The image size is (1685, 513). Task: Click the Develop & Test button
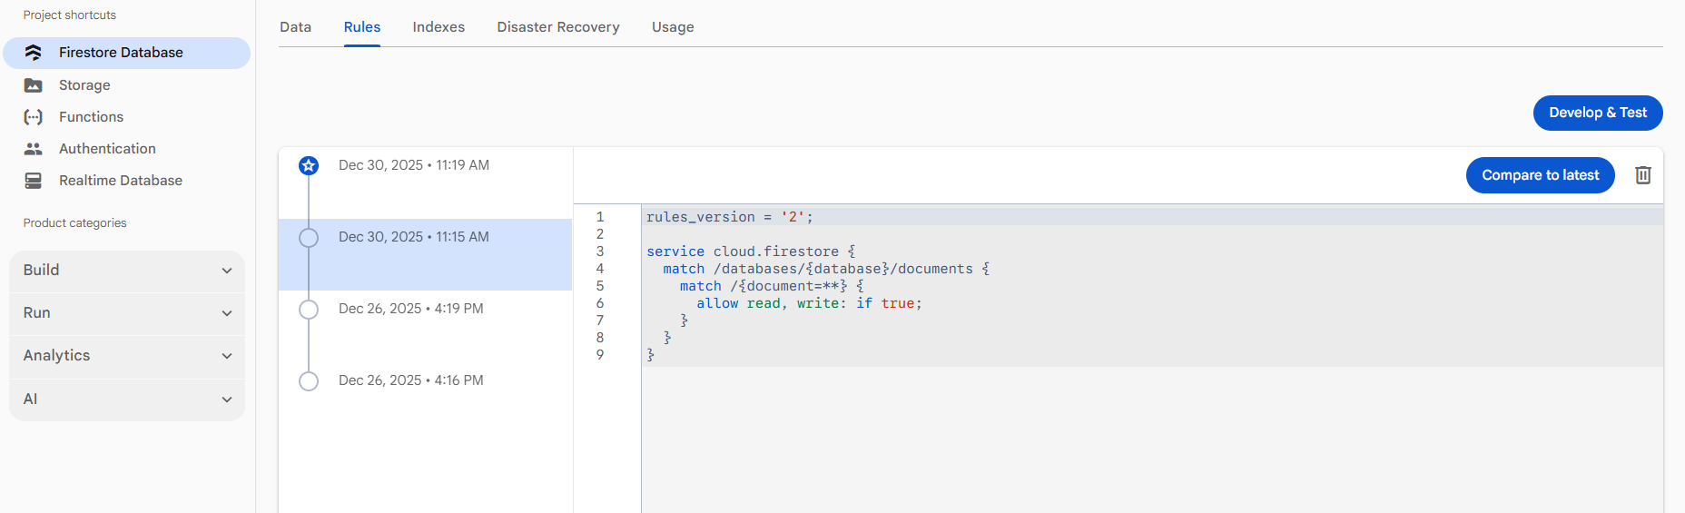1597,113
